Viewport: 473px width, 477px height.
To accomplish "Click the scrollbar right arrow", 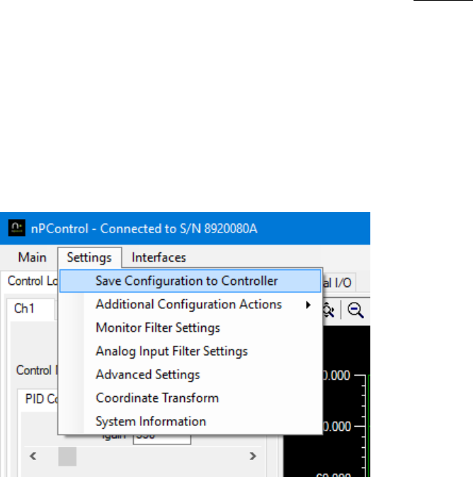I will [253, 456].
